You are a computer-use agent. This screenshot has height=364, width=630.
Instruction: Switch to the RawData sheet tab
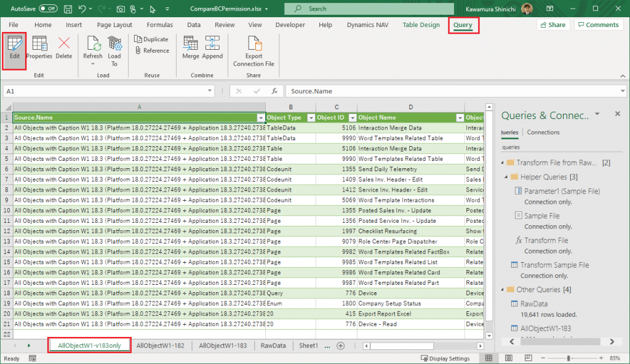coord(273,346)
